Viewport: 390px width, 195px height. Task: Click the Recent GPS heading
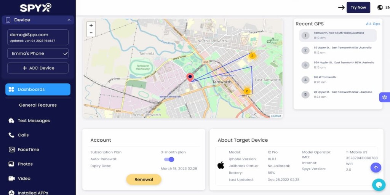click(x=310, y=24)
